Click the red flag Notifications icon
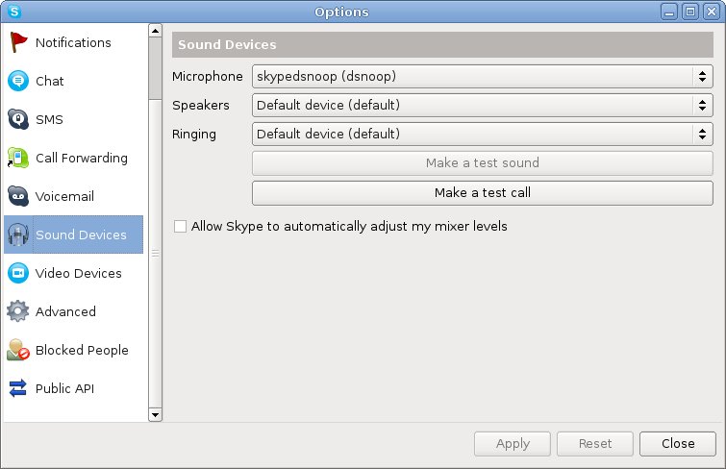Screen dimensions: 726x469 (x=18, y=42)
